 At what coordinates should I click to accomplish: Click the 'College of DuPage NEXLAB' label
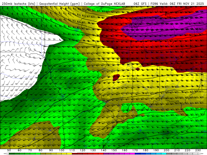[104, 4]
